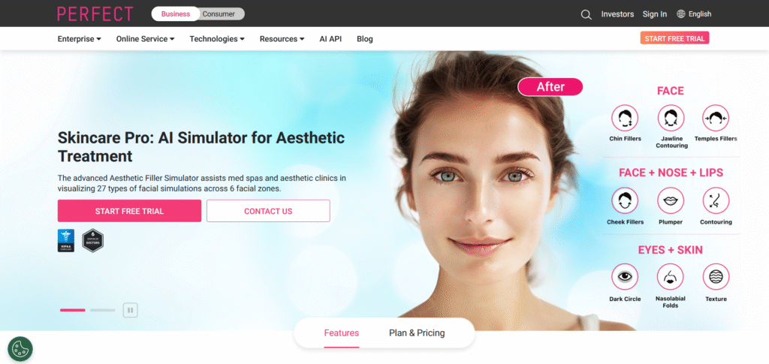Switch to the Plan & Pricing tab
The height and width of the screenshot is (364, 769).
pyautogui.click(x=417, y=333)
